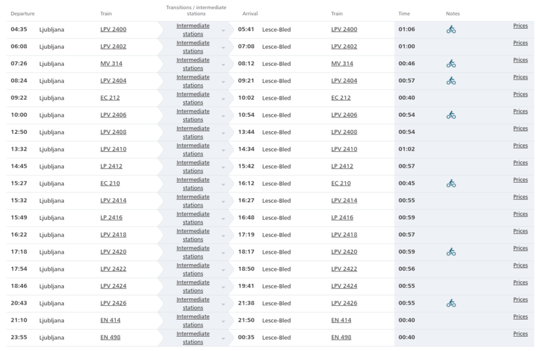Expand intermediate stations for LP 2412
The width and height of the screenshot is (536, 351).
[x=193, y=166]
